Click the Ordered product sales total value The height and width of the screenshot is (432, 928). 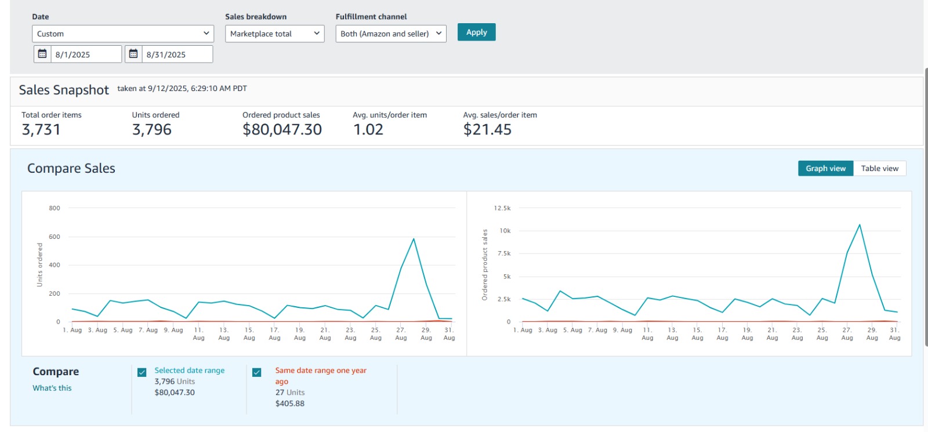coord(282,130)
